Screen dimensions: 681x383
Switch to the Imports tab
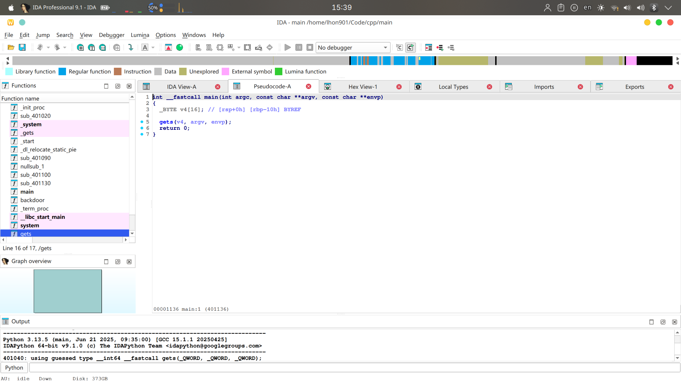pos(544,87)
